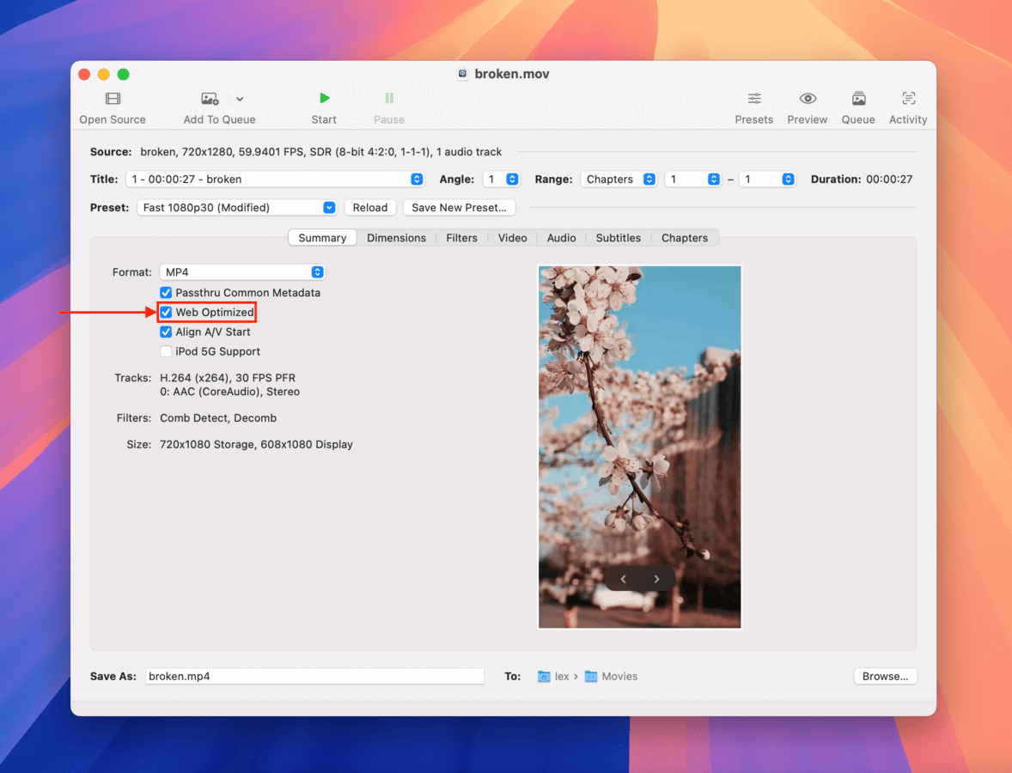Click the Source info text line

320,152
